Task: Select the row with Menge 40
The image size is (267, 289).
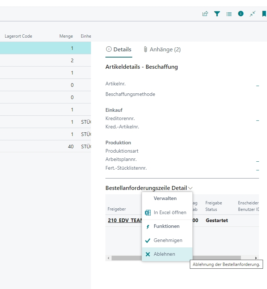Action: pos(45,146)
